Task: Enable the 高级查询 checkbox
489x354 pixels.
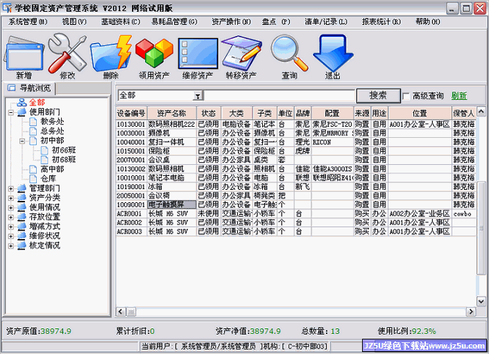Action: point(406,96)
